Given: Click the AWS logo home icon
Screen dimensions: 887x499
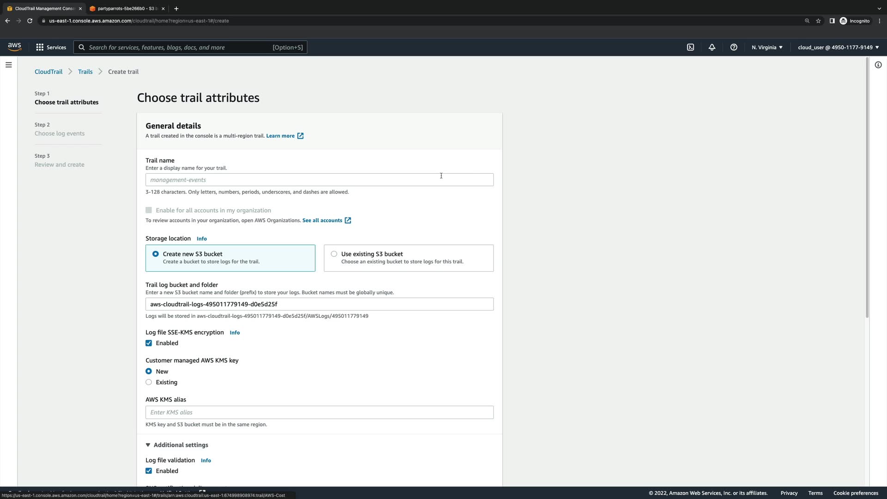Looking at the screenshot, I should pos(14,47).
